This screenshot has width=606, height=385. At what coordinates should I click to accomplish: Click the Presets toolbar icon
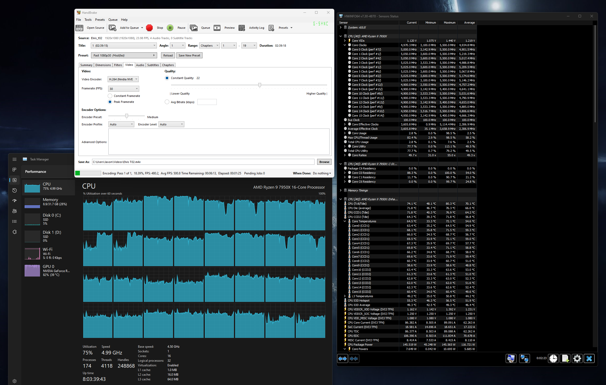click(271, 28)
